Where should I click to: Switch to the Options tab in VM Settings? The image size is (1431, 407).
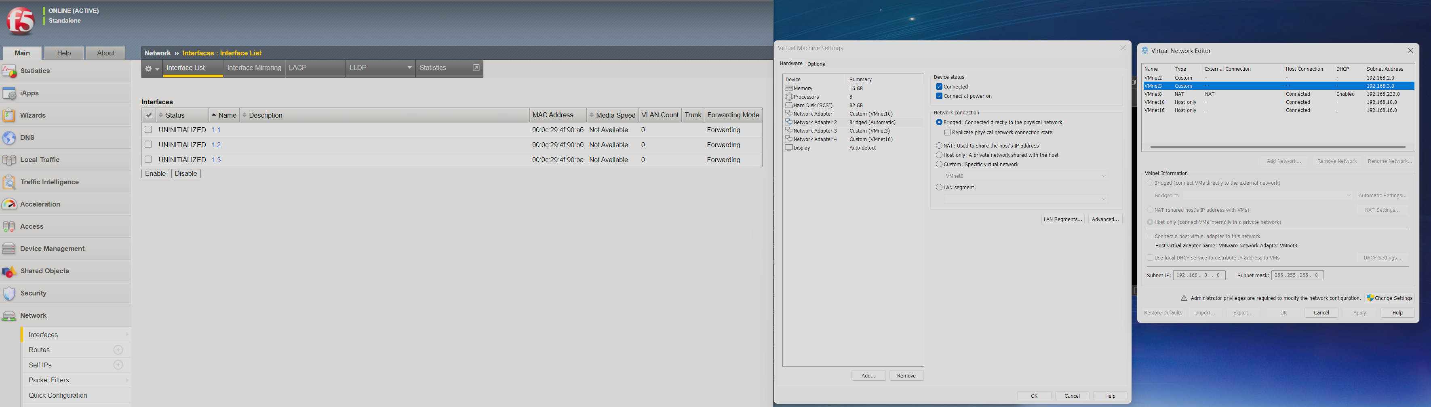pyautogui.click(x=816, y=64)
